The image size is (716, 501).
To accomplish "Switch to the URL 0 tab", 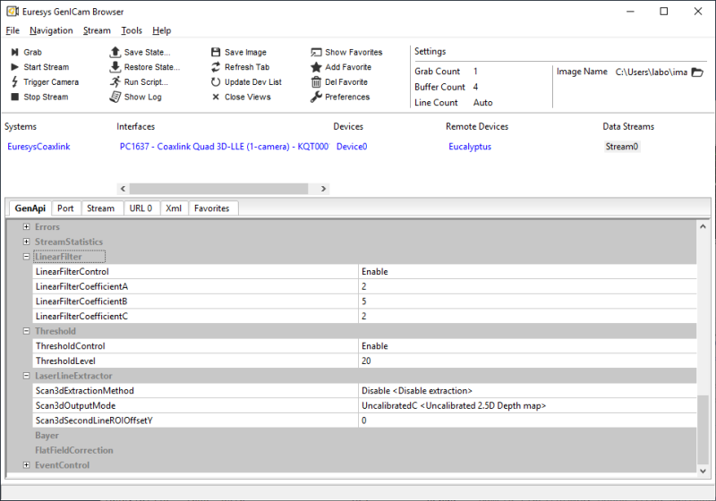I will [141, 208].
